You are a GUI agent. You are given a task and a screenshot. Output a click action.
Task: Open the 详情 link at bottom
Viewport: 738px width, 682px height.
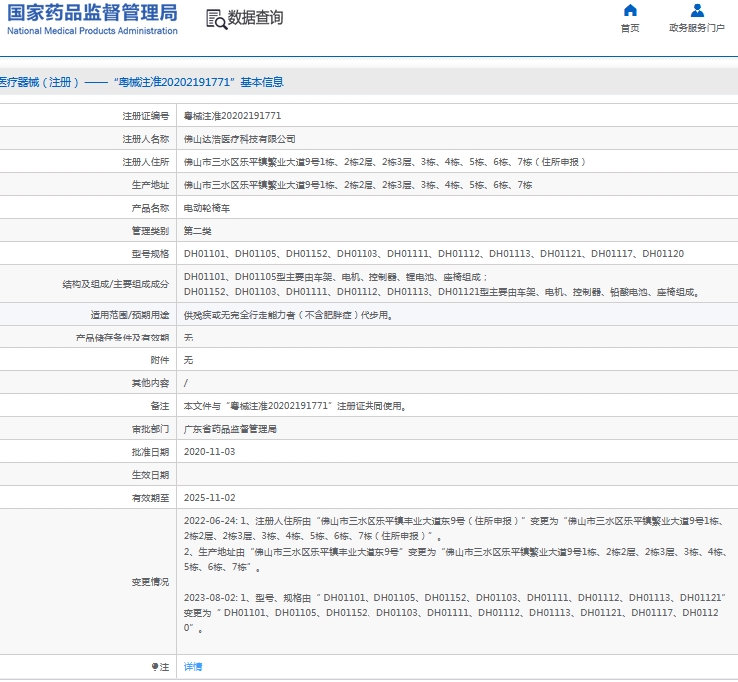pos(193,666)
